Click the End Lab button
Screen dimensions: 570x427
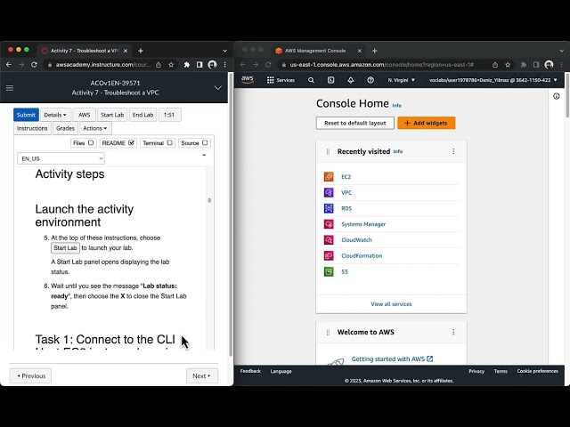point(142,115)
